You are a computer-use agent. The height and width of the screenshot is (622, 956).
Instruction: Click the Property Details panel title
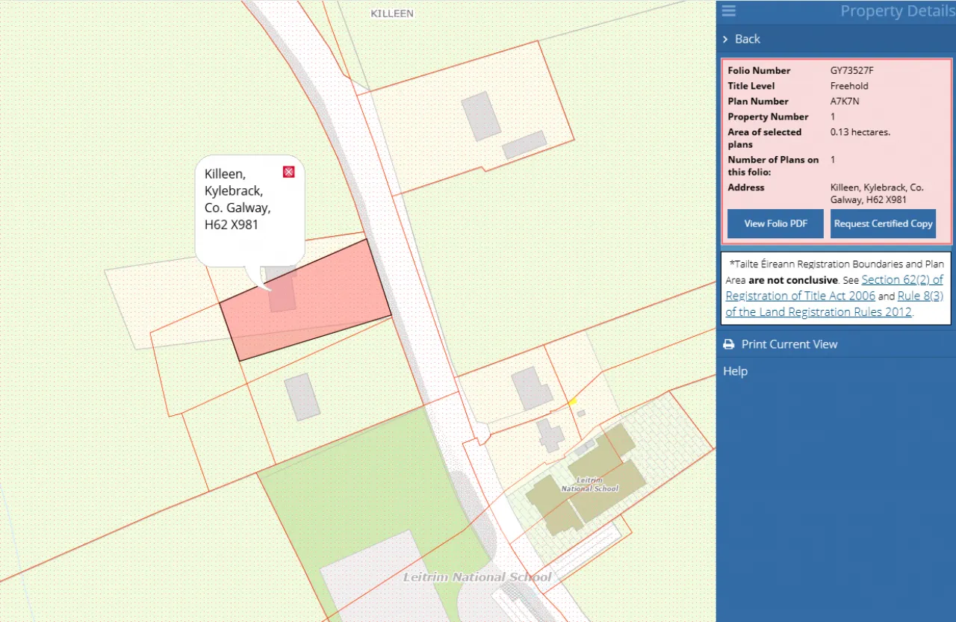(897, 11)
